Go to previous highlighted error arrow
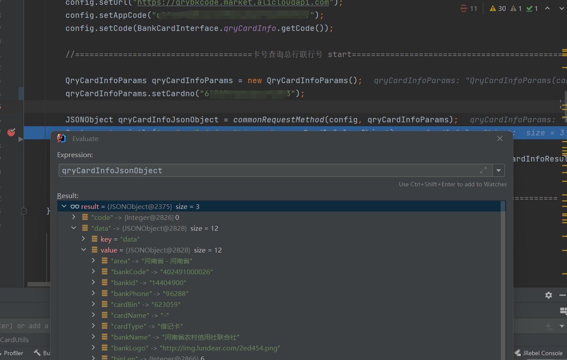The image size is (567, 360). click(547, 8)
